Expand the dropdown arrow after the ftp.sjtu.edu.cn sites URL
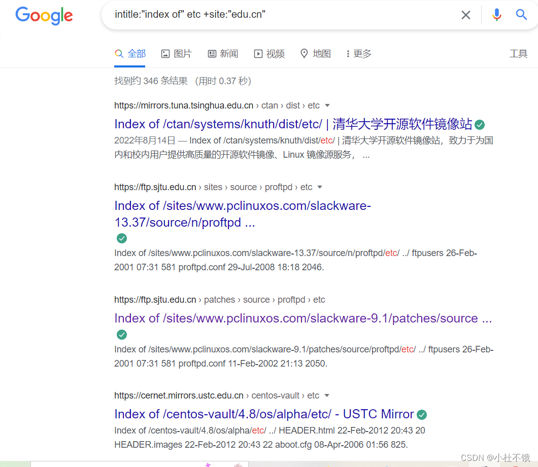 pyautogui.click(x=320, y=187)
